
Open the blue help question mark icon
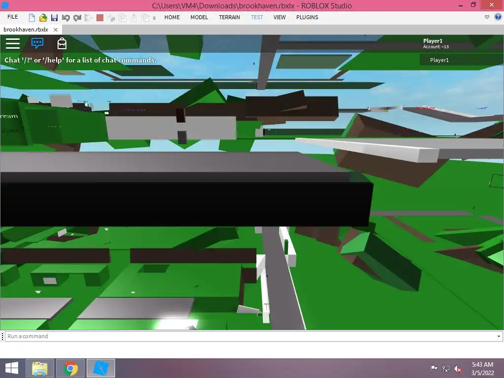(498, 17)
